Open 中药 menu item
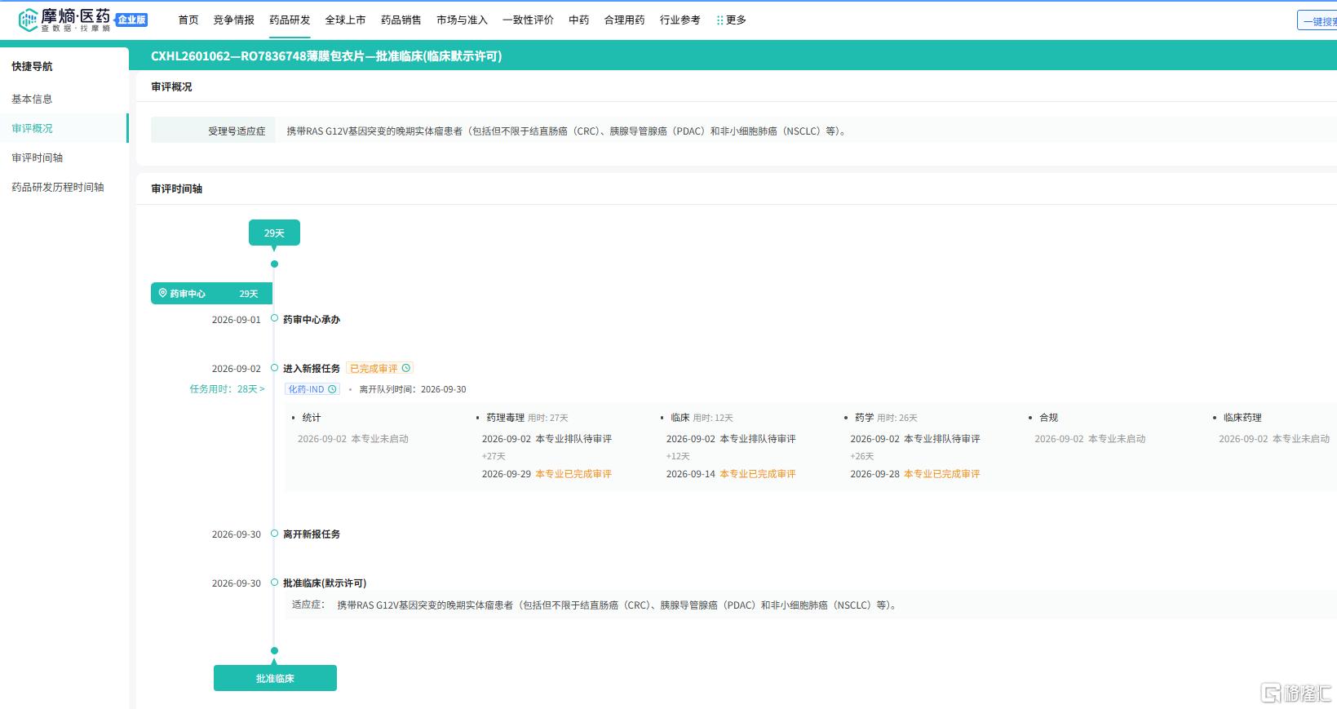This screenshot has width=1337, height=709. pos(579,20)
